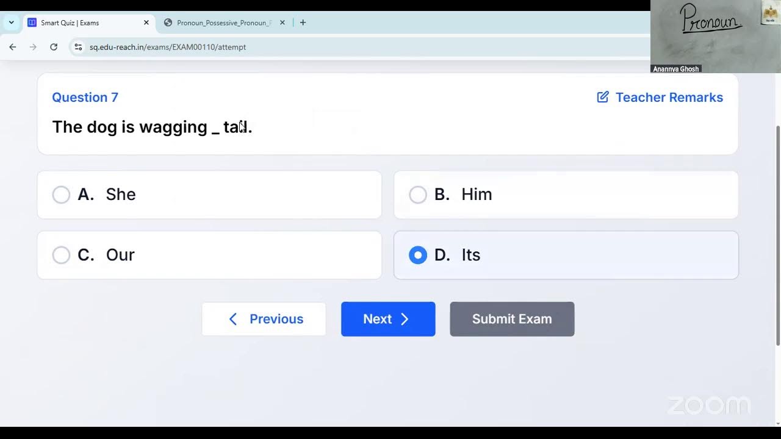781x439 pixels.
Task: Go back to the previous page
Action: [x=13, y=47]
